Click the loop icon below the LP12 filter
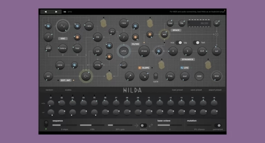Screen dimensions: 265x143 coord(124,65)
